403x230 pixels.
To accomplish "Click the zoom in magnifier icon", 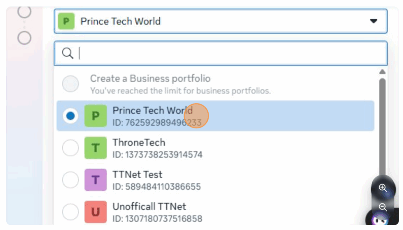I will coord(383,188).
